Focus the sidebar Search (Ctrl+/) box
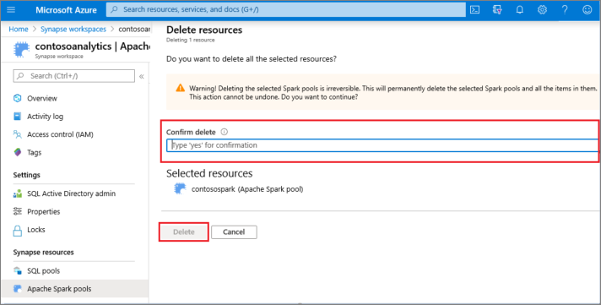This screenshot has width=601, height=305. tap(74, 76)
